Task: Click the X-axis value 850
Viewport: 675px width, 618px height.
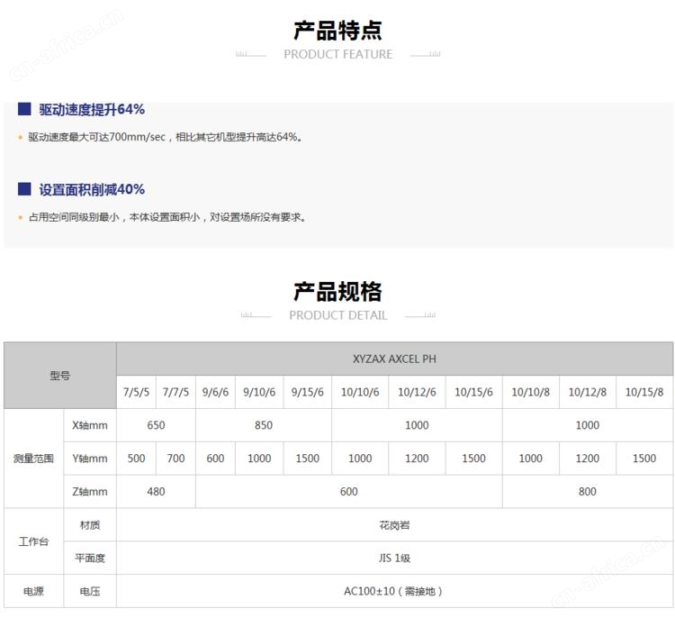Action: pos(264,425)
